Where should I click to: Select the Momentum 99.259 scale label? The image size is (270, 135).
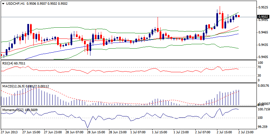click(262, 127)
